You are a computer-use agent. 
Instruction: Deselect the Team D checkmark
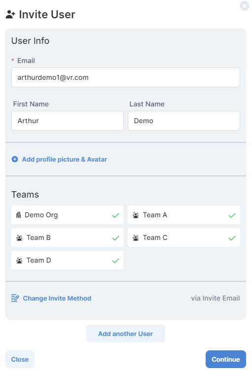pyautogui.click(x=115, y=261)
